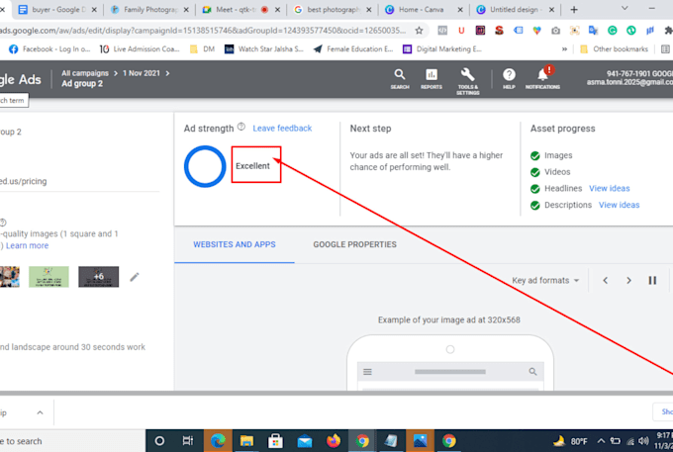Open Task View on the taskbar
The height and width of the screenshot is (452, 673).
click(188, 441)
